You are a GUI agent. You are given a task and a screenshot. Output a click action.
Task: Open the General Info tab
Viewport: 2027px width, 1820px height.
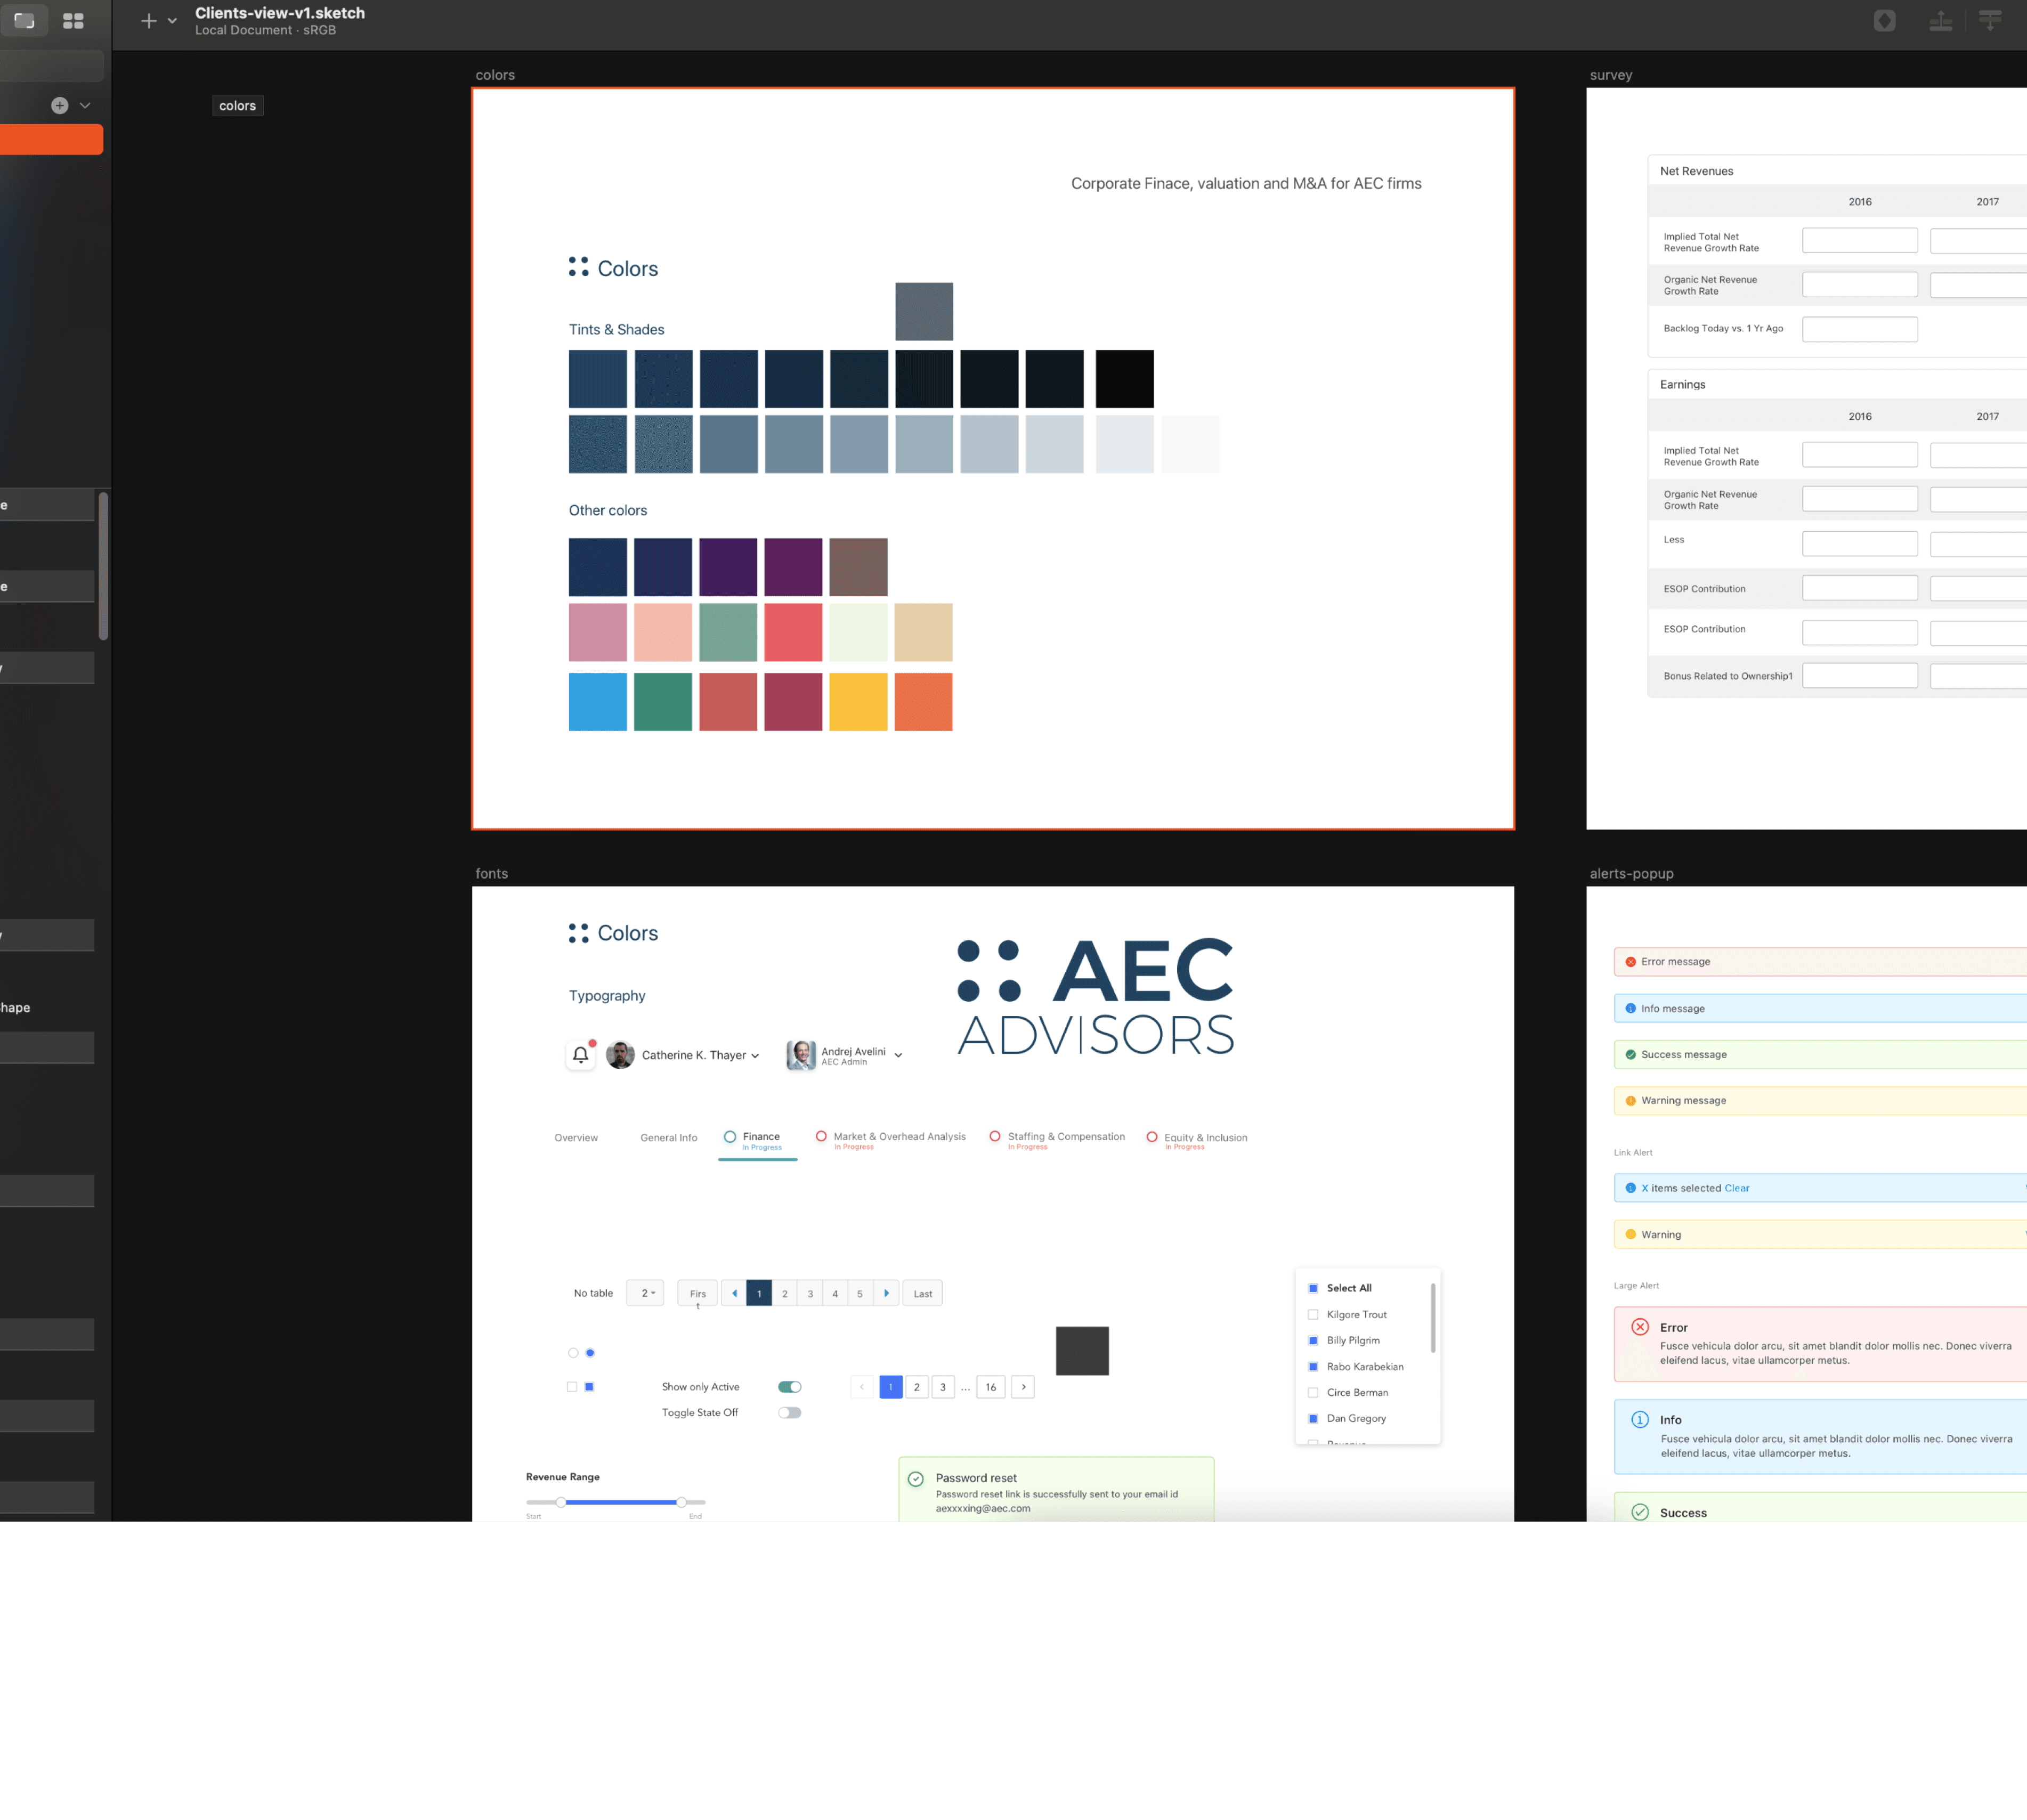click(669, 1138)
